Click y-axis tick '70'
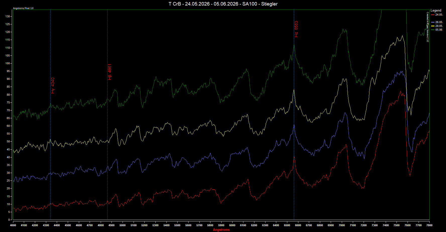 pos(8,110)
